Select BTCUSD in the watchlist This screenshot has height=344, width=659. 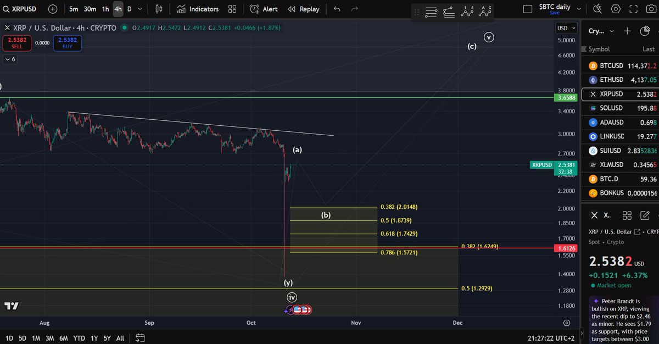pyautogui.click(x=621, y=65)
